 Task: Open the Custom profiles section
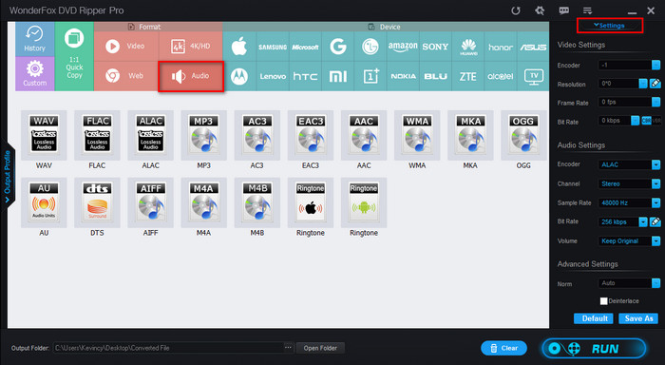[x=35, y=74]
